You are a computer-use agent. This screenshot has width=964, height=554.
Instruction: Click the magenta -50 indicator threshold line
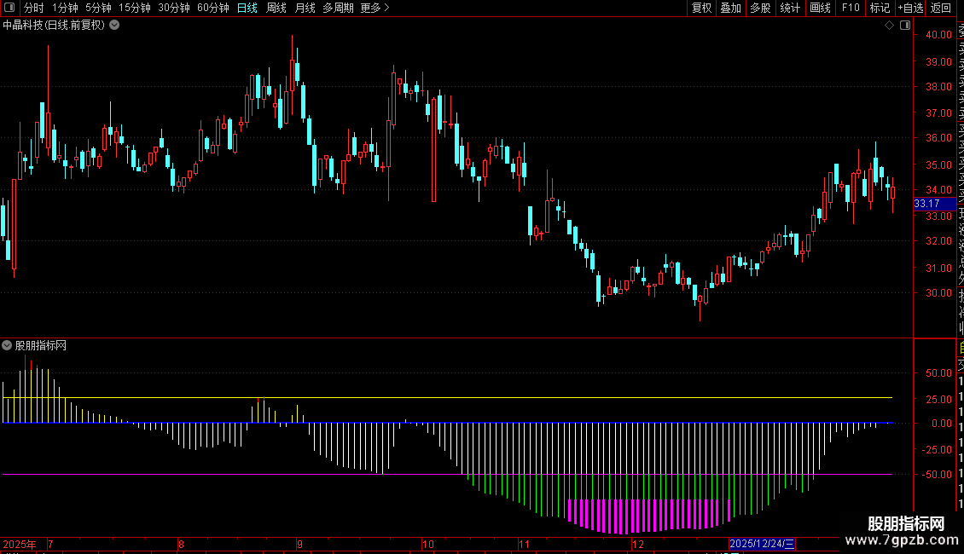click(x=447, y=474)
